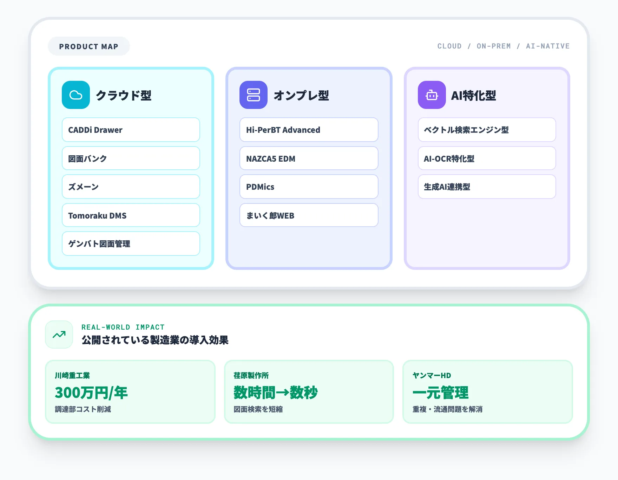Click the Hi-PerBT Advanced product entry

(x=309, y=130)
